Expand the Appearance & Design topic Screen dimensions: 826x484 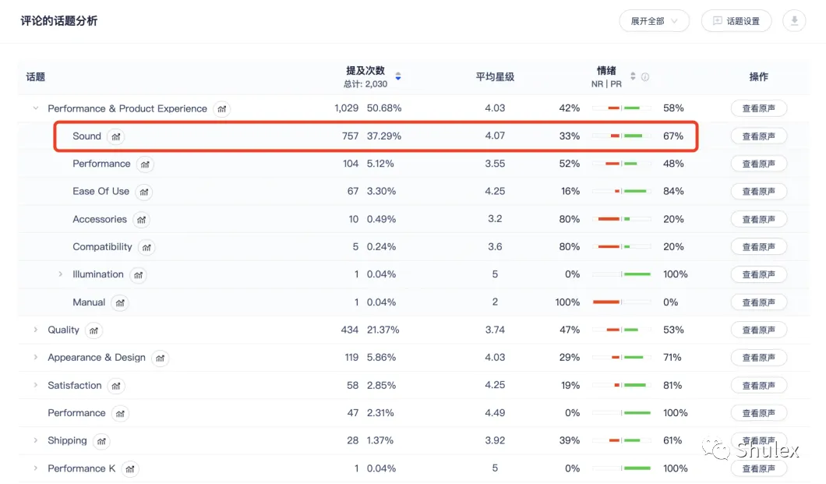[x=35, y=357]
